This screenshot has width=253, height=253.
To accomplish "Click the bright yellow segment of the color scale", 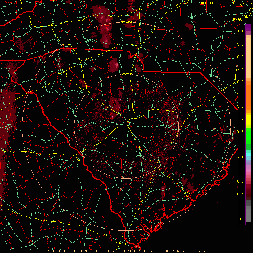I will tap(248, 120).
